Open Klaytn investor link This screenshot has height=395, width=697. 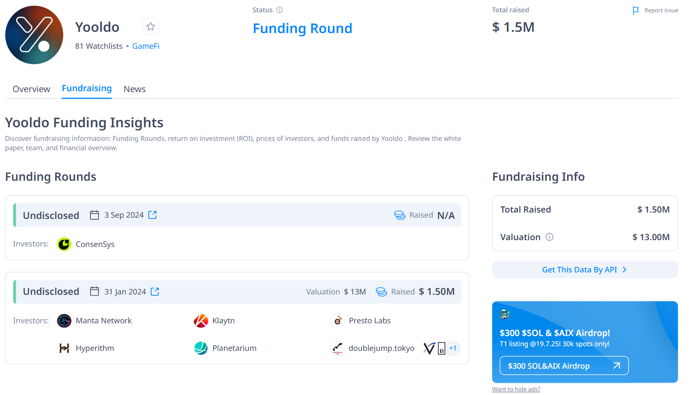pos(223,321)
